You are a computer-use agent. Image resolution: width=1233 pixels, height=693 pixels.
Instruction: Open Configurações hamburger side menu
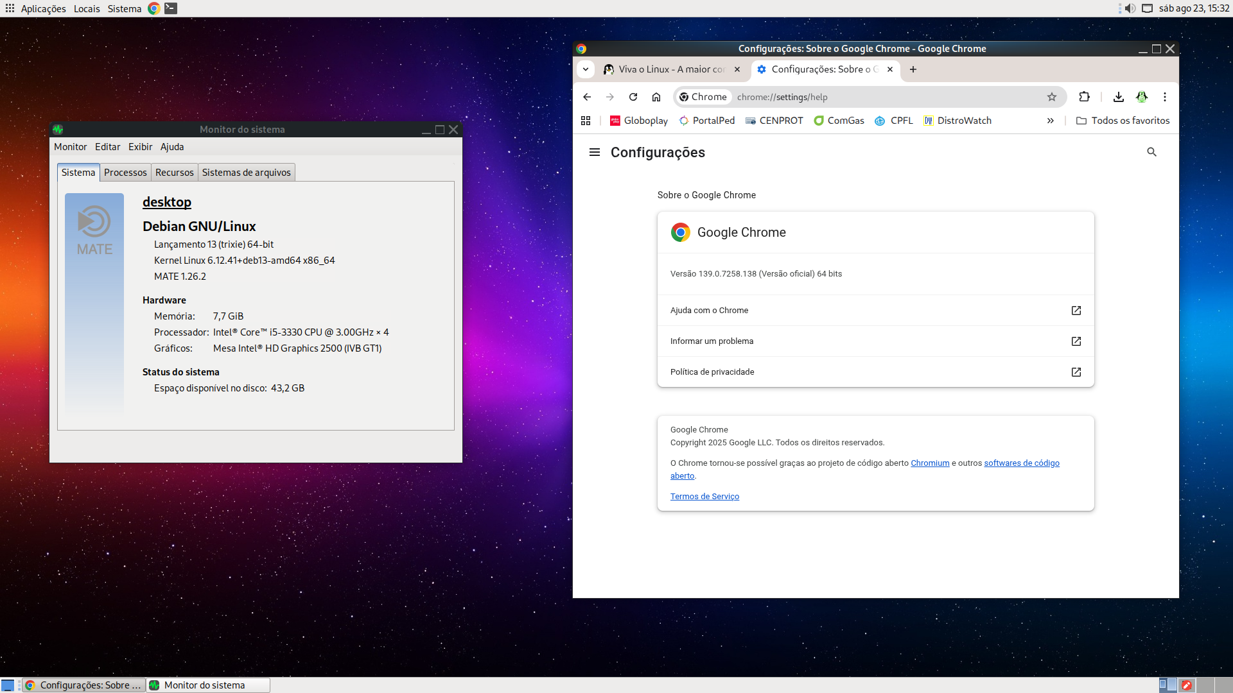pyautogui.click(x=595, y=152)
